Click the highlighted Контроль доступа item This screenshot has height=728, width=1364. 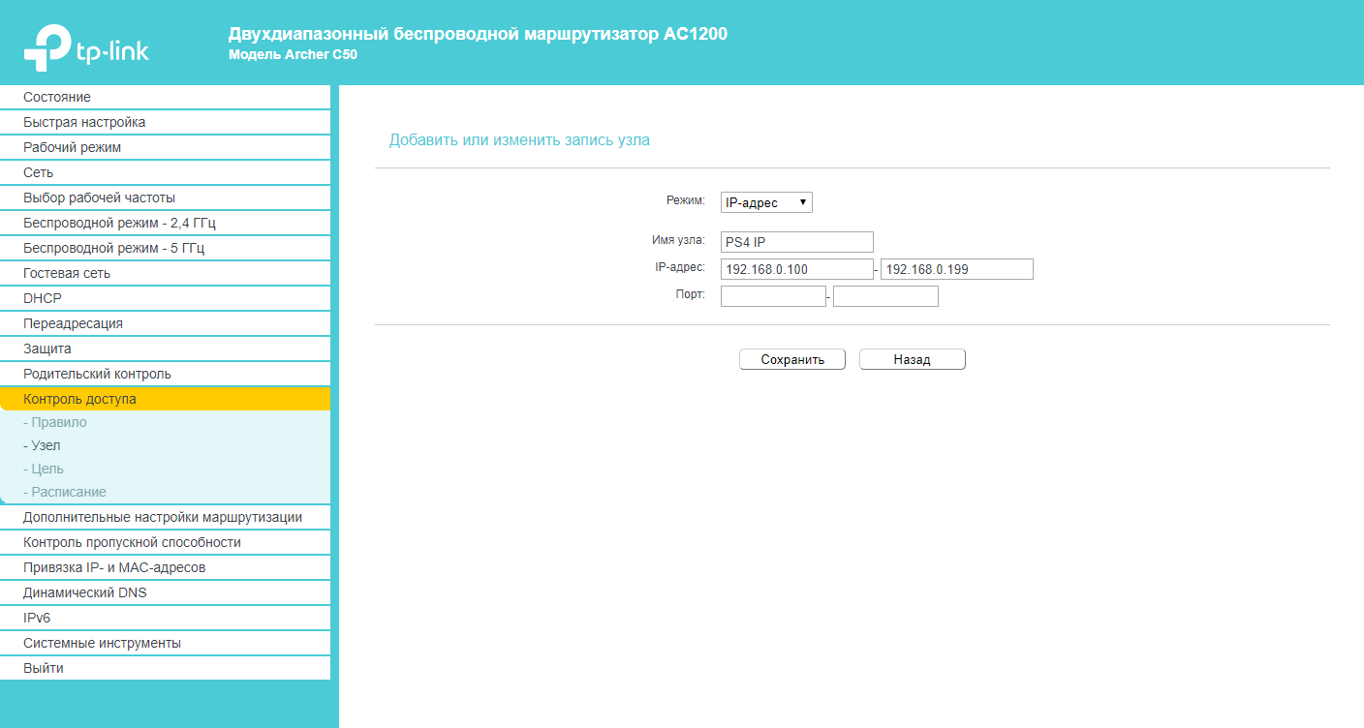point(165,399)
